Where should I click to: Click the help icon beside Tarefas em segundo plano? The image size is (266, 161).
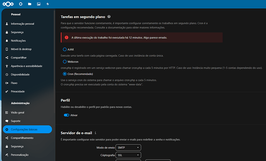click(x=109, y=17)
